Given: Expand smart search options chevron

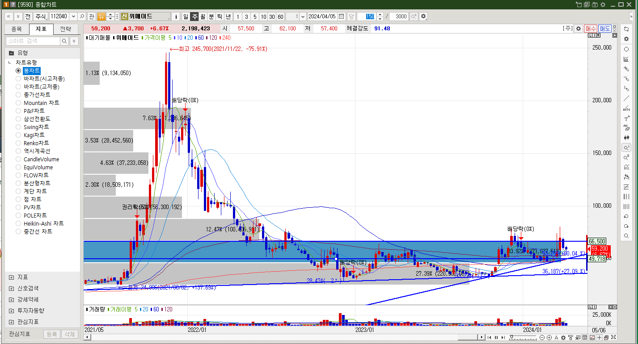Looking at the screenshot, I should click(74, 41).
